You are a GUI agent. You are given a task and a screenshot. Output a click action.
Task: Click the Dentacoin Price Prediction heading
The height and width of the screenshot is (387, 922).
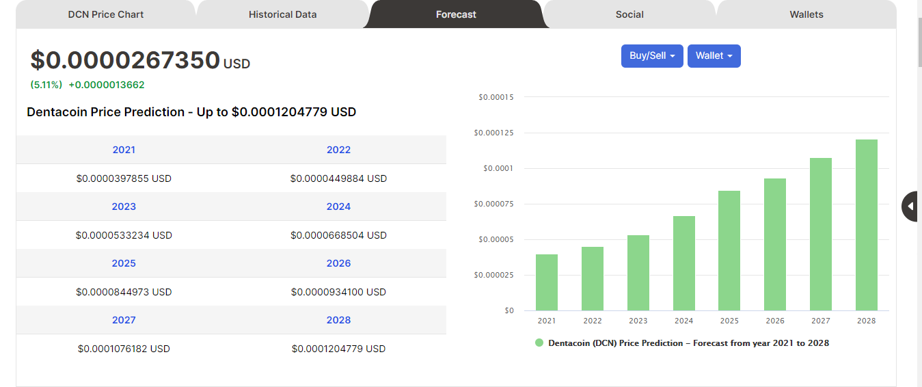[191, 111]
